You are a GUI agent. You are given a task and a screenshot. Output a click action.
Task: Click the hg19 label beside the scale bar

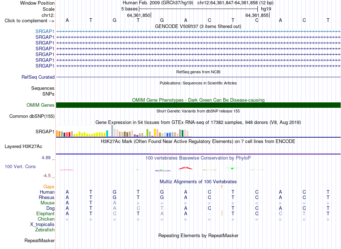(x=266, y=9)
